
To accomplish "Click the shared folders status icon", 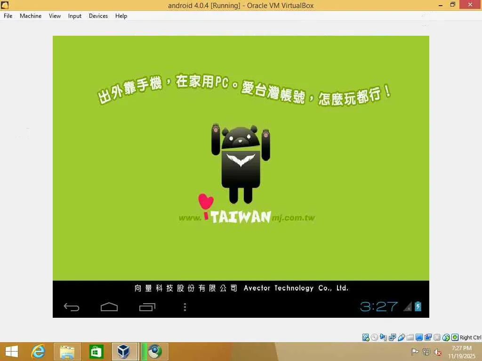I will (x=410, y=337).
